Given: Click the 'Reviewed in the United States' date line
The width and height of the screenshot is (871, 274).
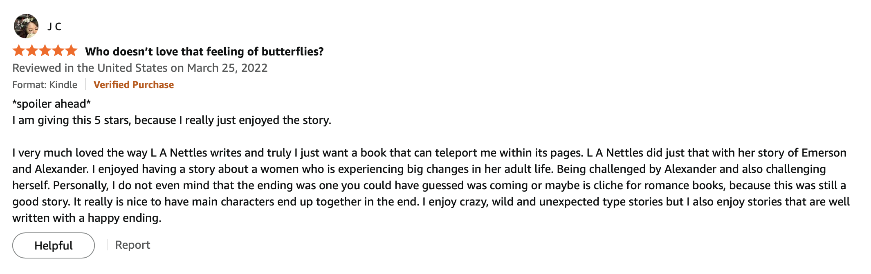Looking at the screenshot, I should (140, 68).
